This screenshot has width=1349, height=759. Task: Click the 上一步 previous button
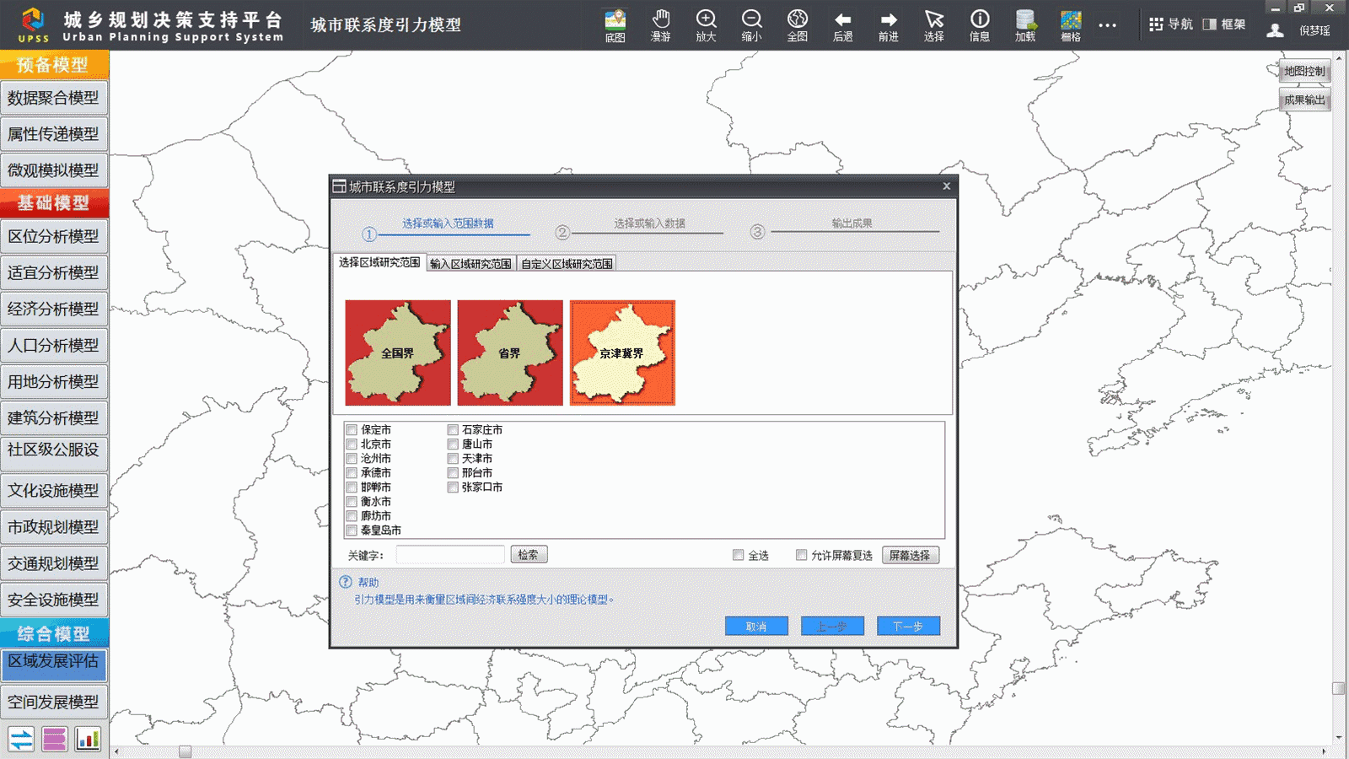(x=832, y=626)
